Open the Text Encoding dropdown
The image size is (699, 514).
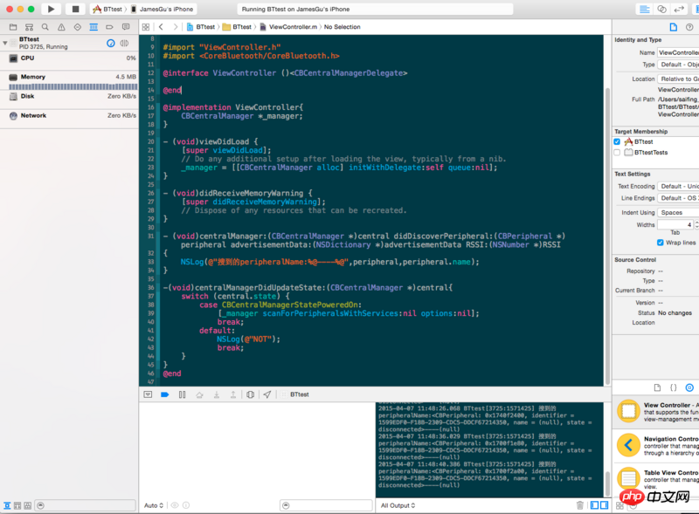pyautogui.click(x=678, y=186)
